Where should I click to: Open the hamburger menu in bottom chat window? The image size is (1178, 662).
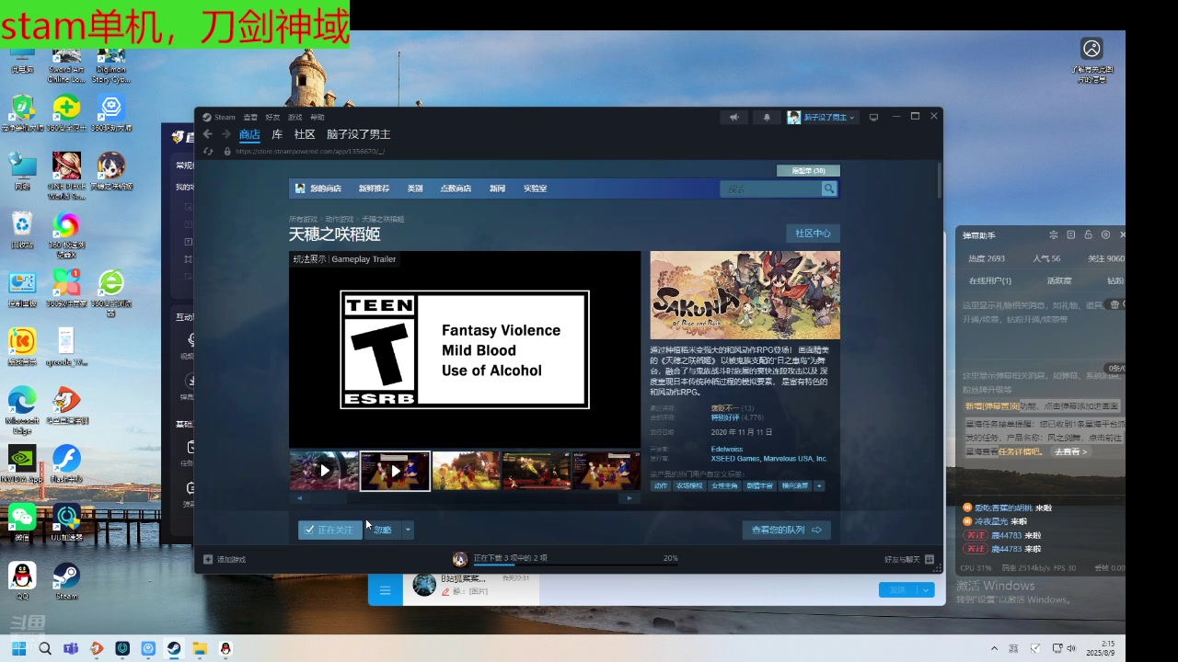pyautogui.click(x=386, y=589)
